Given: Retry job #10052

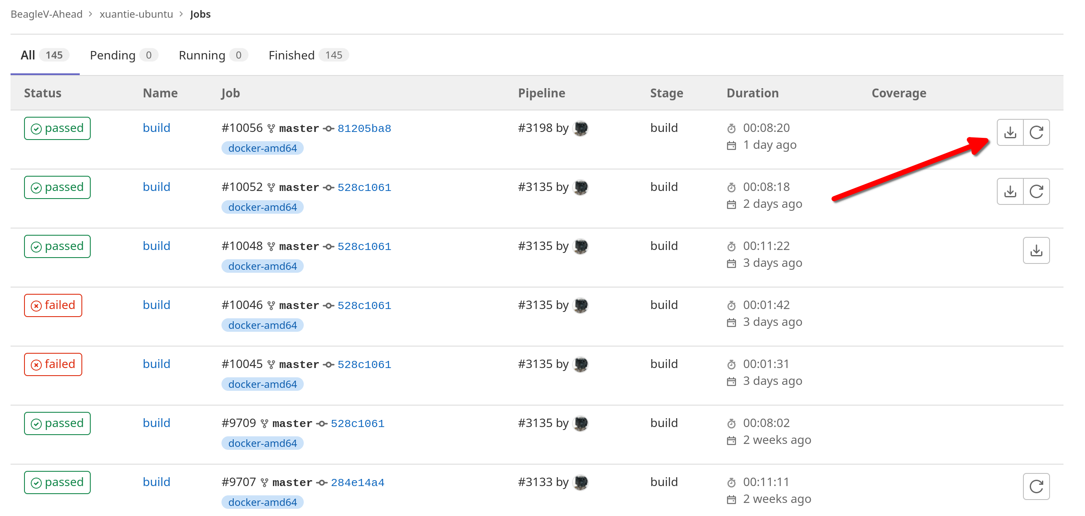Looking at the screenshot, I should pos(1036,191).
